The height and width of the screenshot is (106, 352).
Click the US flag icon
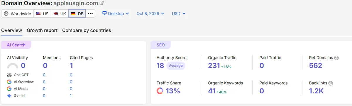(39, 14)
